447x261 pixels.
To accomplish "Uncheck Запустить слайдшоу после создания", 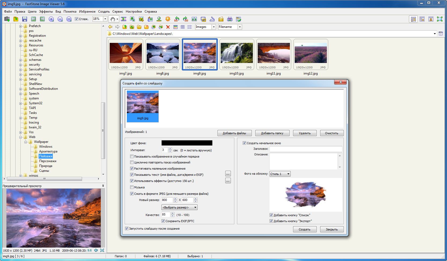I will tap(127, 229).
